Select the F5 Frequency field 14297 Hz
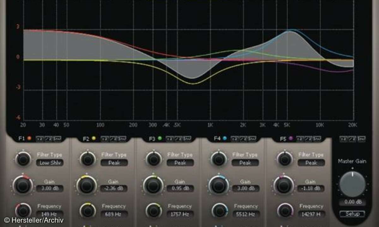The width and height of the screenshot is (379, 227). coord(311,214)
